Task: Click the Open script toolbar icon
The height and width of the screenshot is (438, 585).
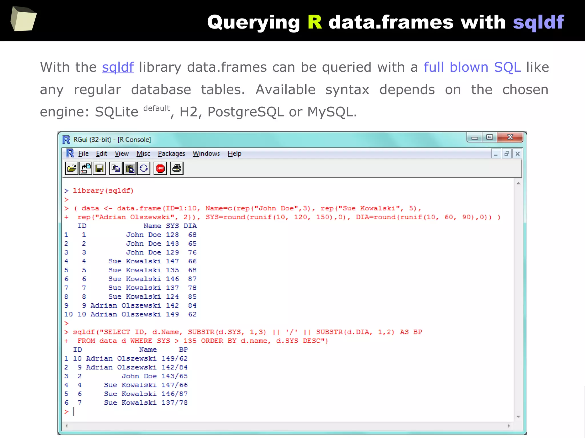Action: click(x=72, y=168)
